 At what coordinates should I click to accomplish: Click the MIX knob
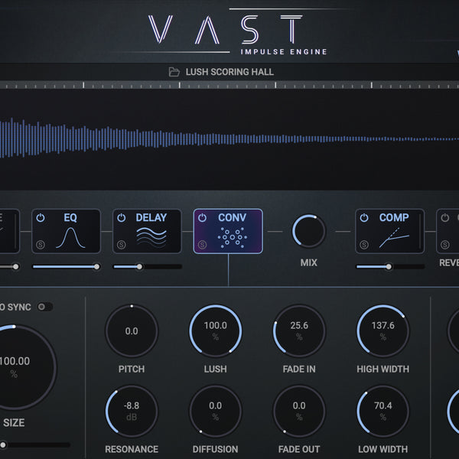tap(309, 231)
